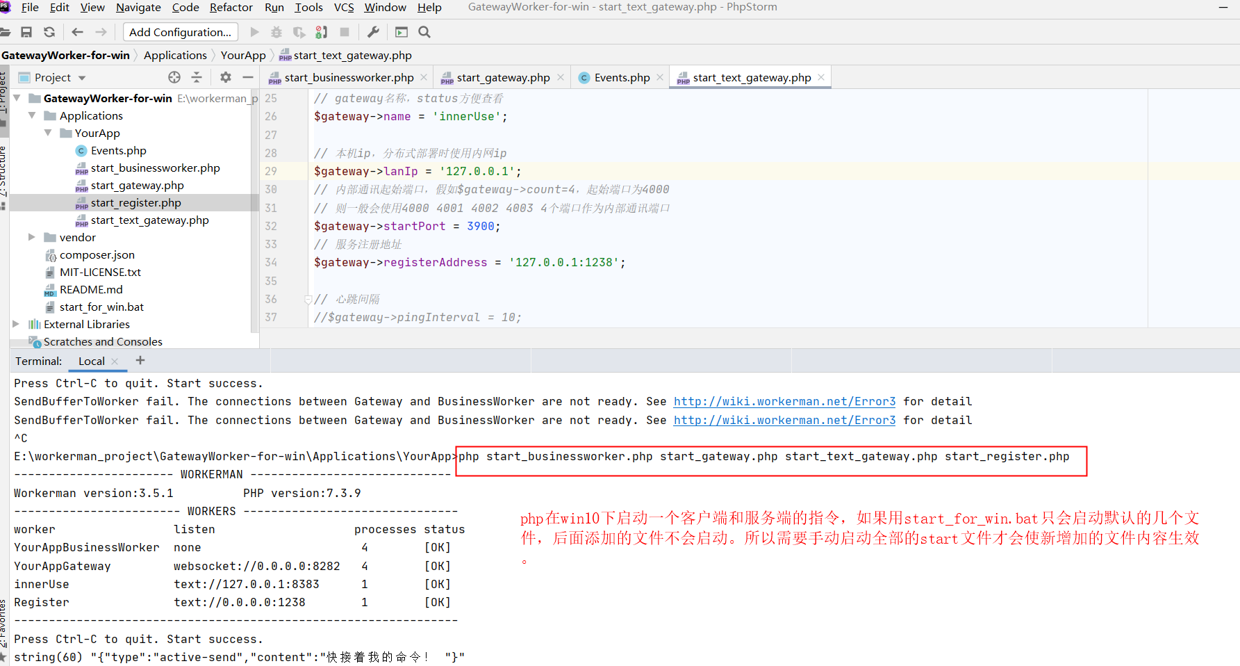Click the Help menu
The image size is (1240, 666).
pyautogui.click(x=429, y=7)
